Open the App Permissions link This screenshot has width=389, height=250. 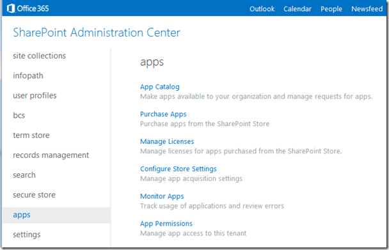coord(166,223)
